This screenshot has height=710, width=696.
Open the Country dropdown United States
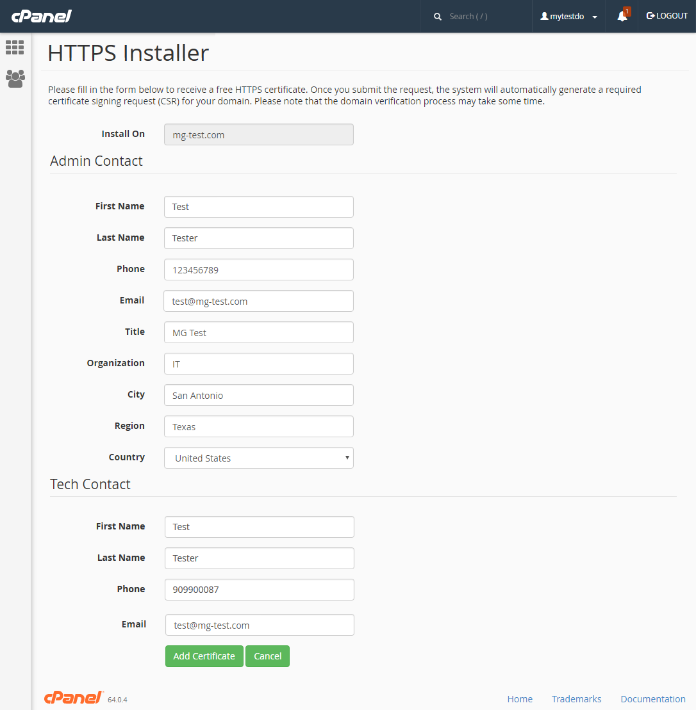[x=258, y=458]
